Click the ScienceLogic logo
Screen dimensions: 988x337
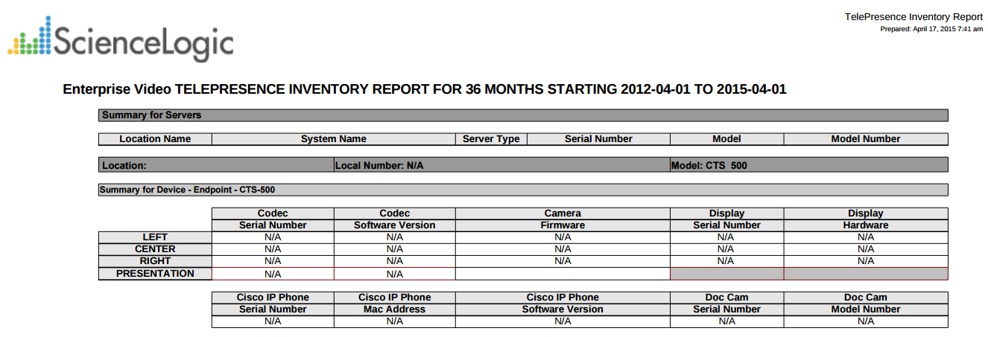tap(121, 40)
